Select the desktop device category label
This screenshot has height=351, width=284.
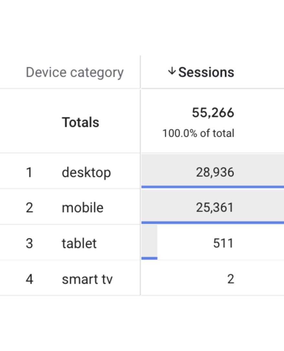[86, 172]
